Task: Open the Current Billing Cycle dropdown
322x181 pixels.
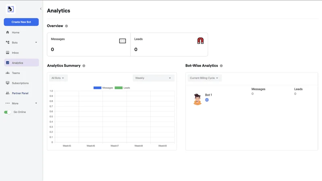Action: [x=204, y=78]
